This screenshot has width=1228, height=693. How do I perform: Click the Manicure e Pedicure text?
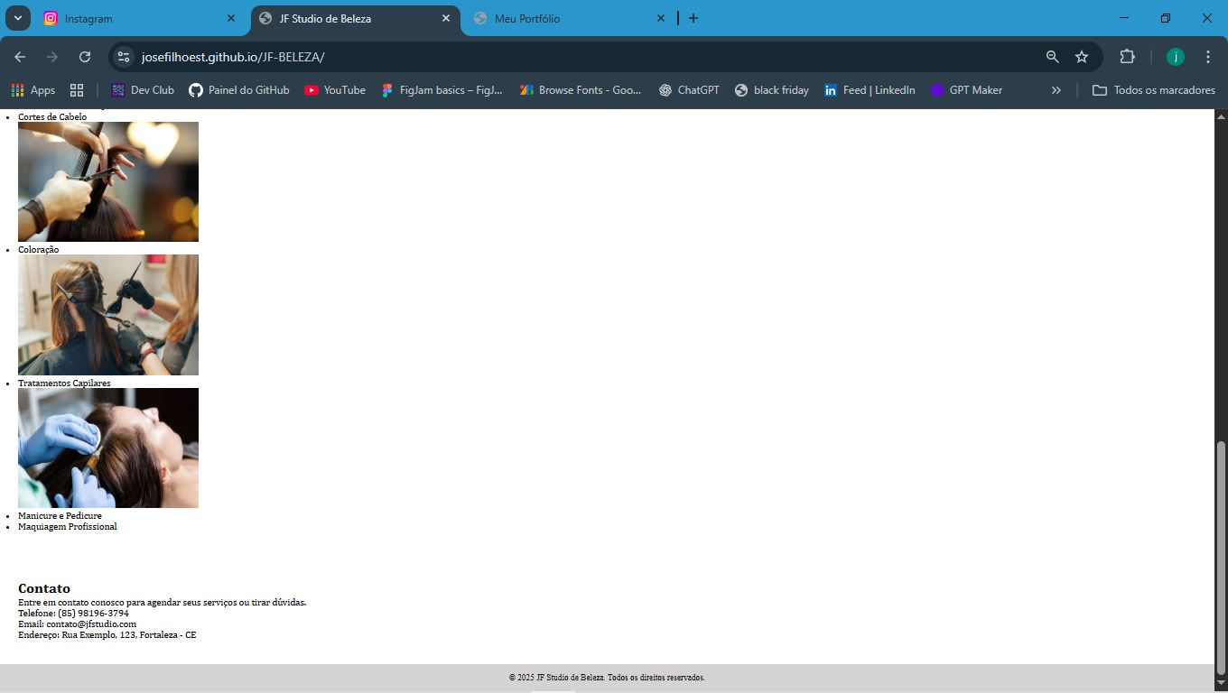pyautogui.click(x=60, y=516)
